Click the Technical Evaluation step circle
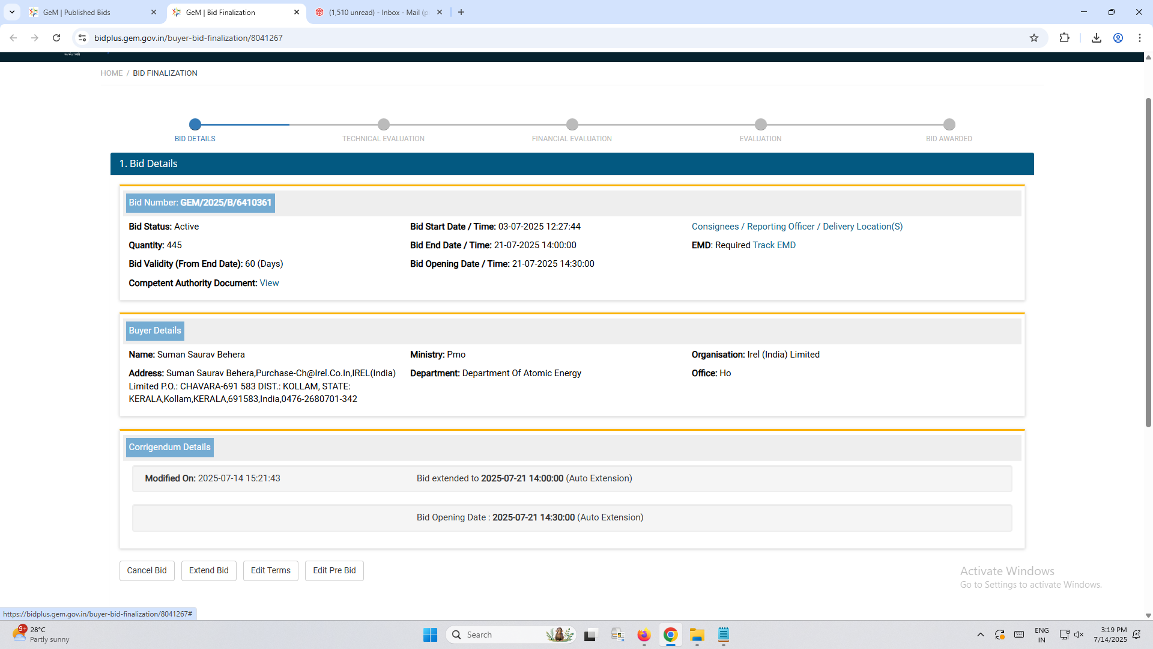The image size is (1153, 649). coord(384,124)
